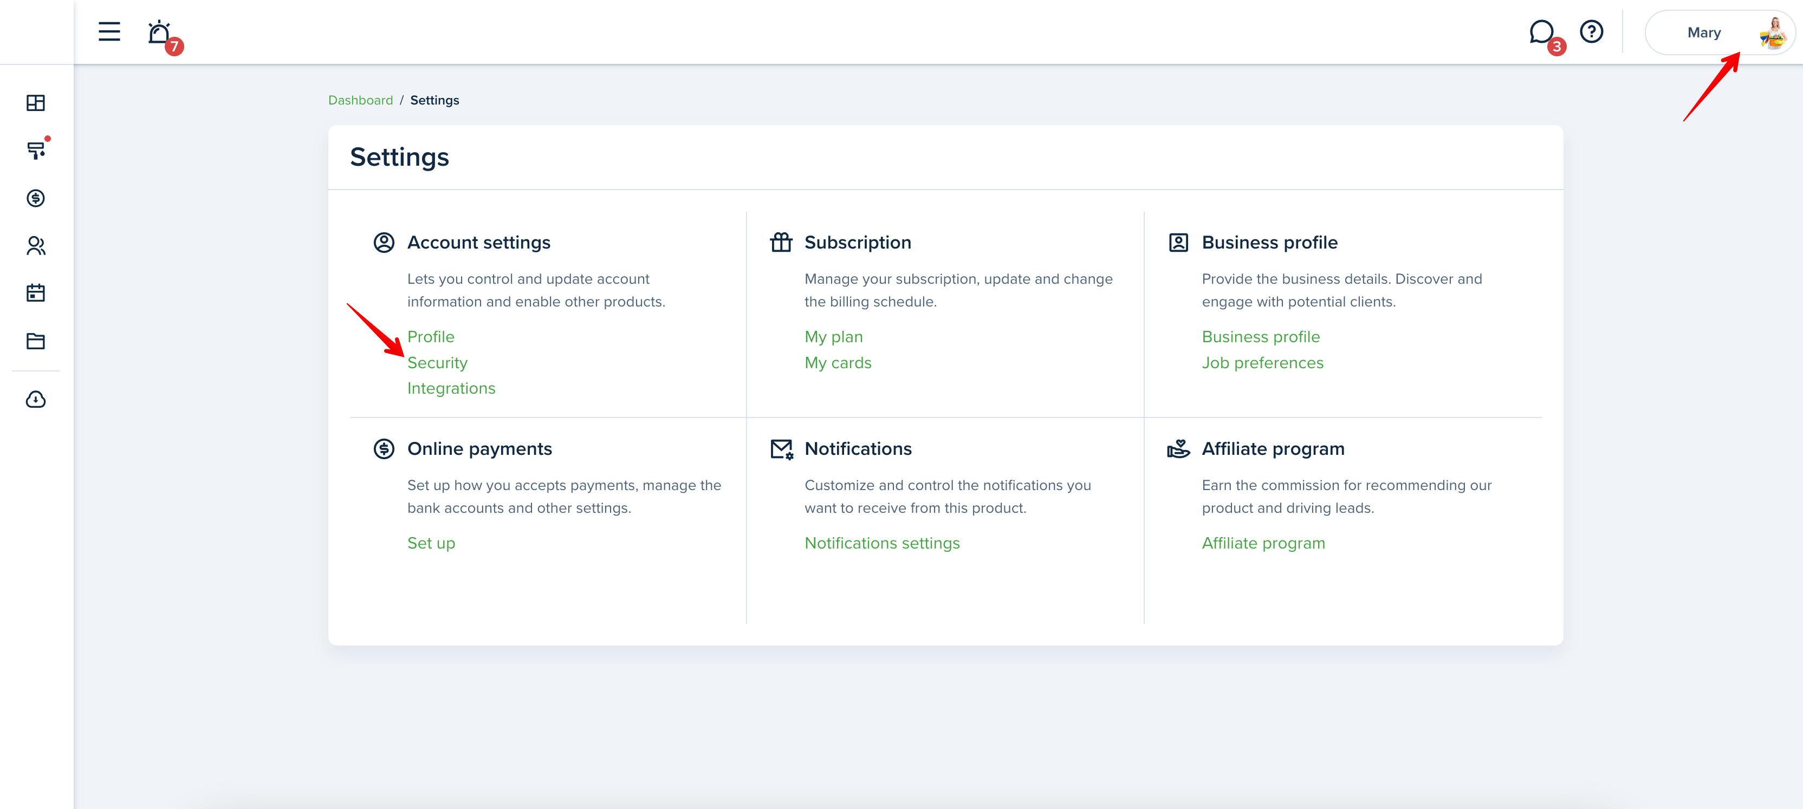
Task: Open the My plan link
Action: click(834, 337)
